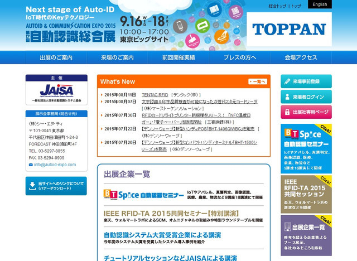The width and height of the screenshot is (357, 261).
Task: Click the Click! corner tag on IEEE banner
Action: click(325, 181)
